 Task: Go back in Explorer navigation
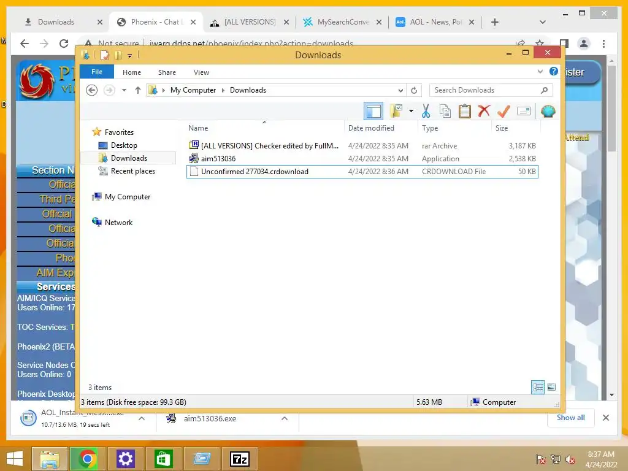[x=92, y=90]
